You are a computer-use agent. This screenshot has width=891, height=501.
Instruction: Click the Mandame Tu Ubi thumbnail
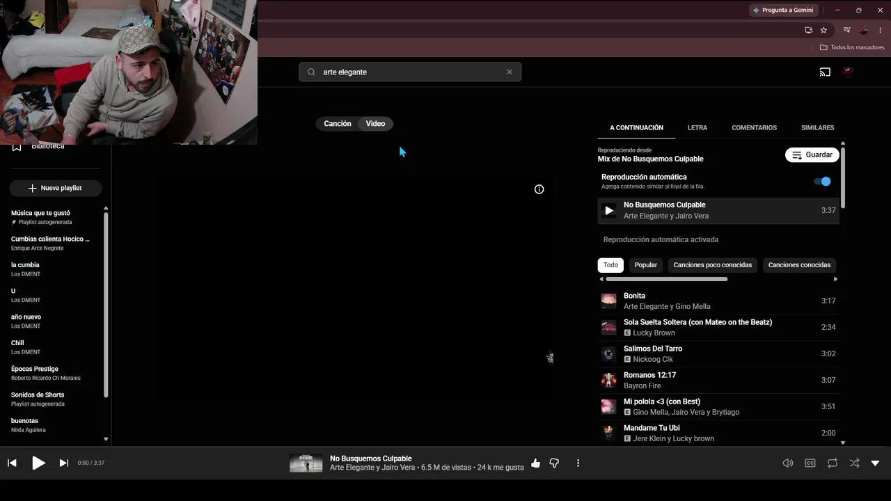click(609, 433)
